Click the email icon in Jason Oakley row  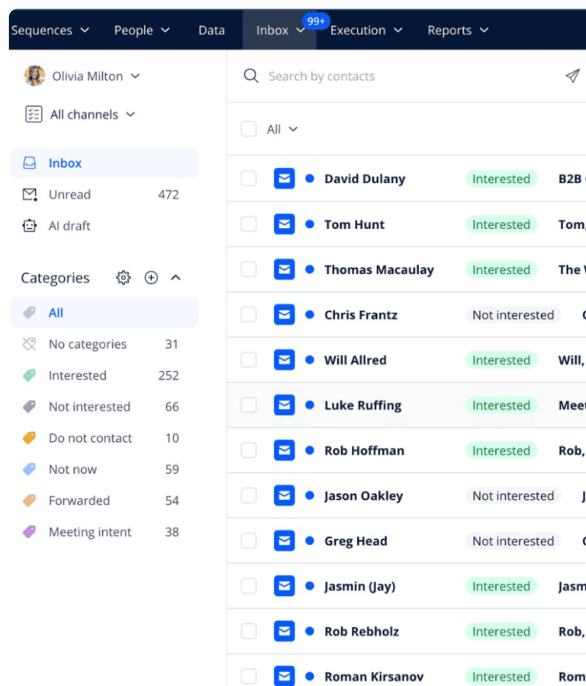285,495
